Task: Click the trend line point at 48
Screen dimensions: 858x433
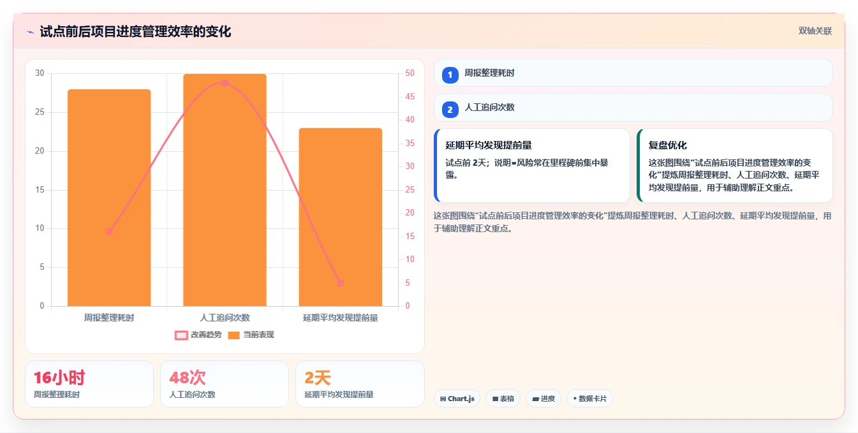Action: [x=225, y=83]
